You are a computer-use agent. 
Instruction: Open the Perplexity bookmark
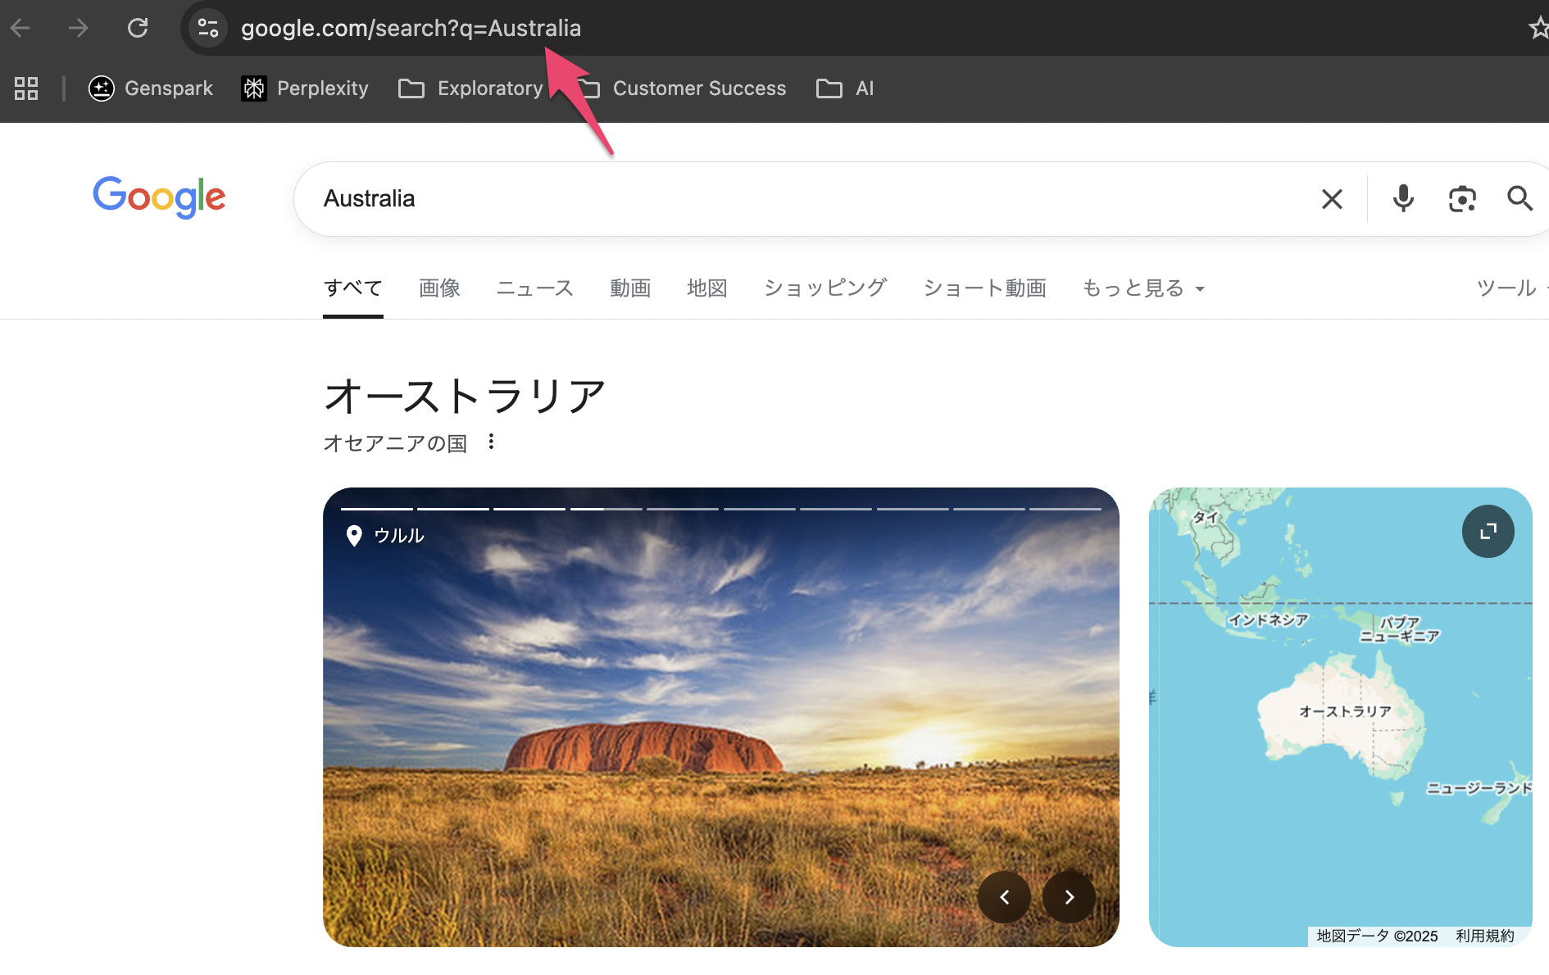click(305, 88)
